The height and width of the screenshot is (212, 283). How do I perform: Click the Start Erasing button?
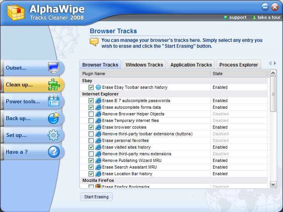[x=96, y=197]
